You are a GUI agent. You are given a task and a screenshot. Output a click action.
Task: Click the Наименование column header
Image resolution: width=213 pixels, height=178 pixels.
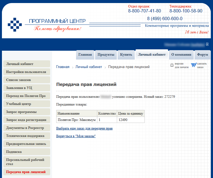77,114
